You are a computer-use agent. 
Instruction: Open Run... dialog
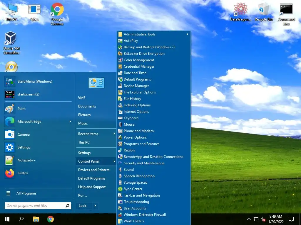click(x=96, y=195)
